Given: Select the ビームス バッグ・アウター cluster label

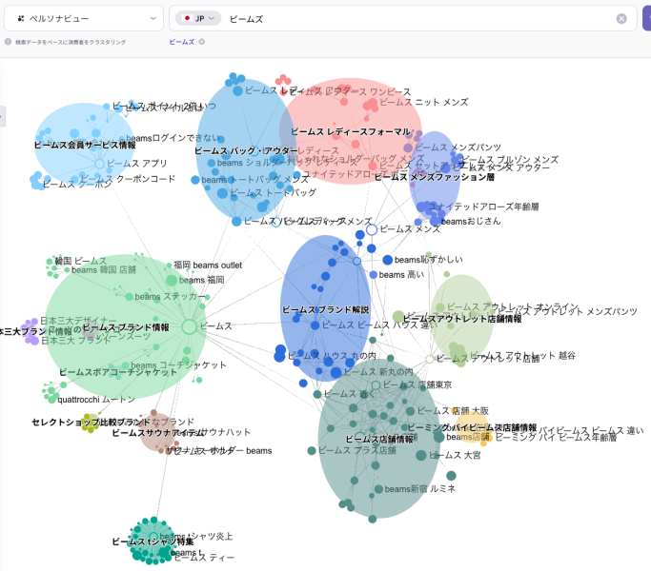Looking at the screenshot, I should (246, 150).
